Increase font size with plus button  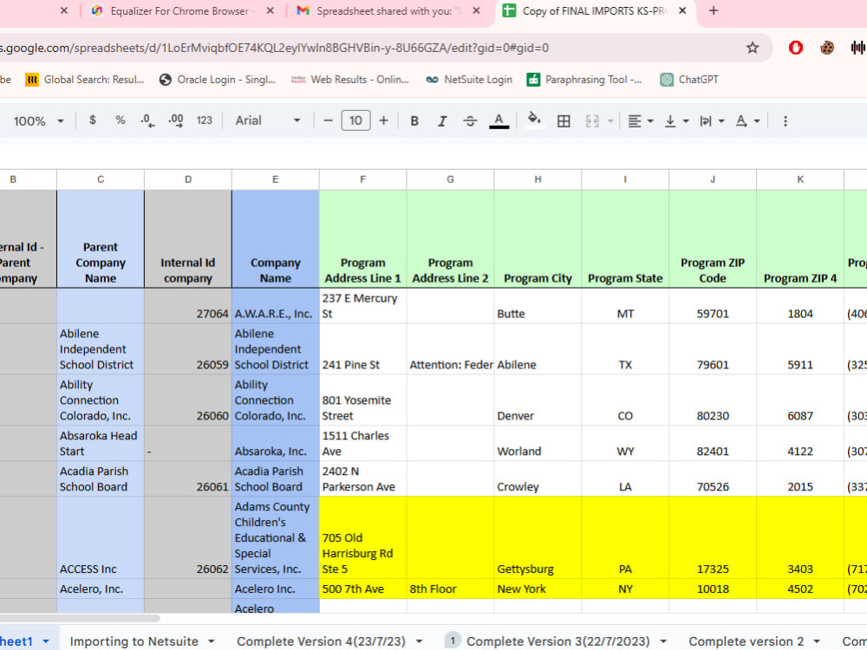click(x=383, y=120)
